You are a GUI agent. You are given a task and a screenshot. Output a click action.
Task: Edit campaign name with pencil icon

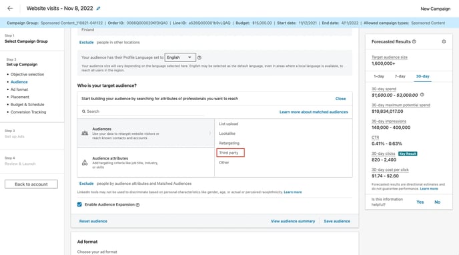coord(98,9)
